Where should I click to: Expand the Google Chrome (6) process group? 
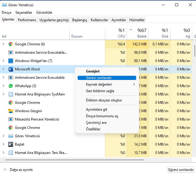click(x=4, y=44)
